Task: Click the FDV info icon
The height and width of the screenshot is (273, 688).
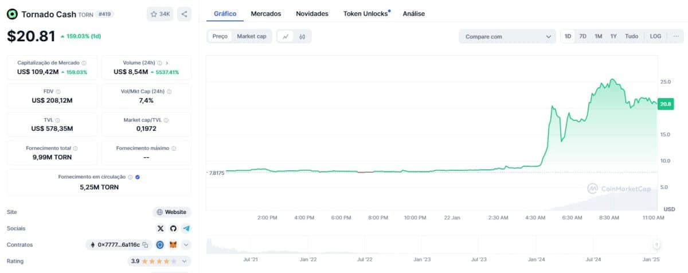Action: point(58,91)
